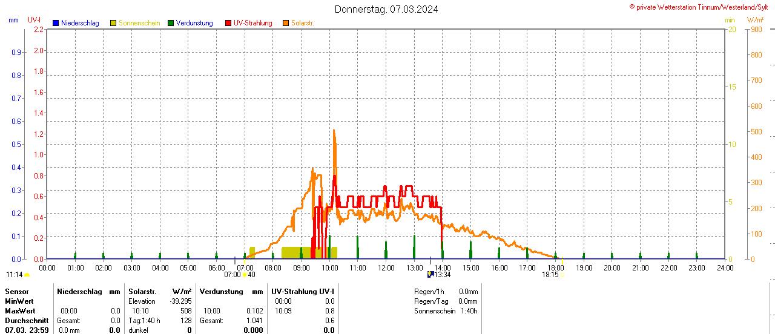
Task: Click the UV-Strahlung UV-I table column header
Action: click(x=303, y=292)
